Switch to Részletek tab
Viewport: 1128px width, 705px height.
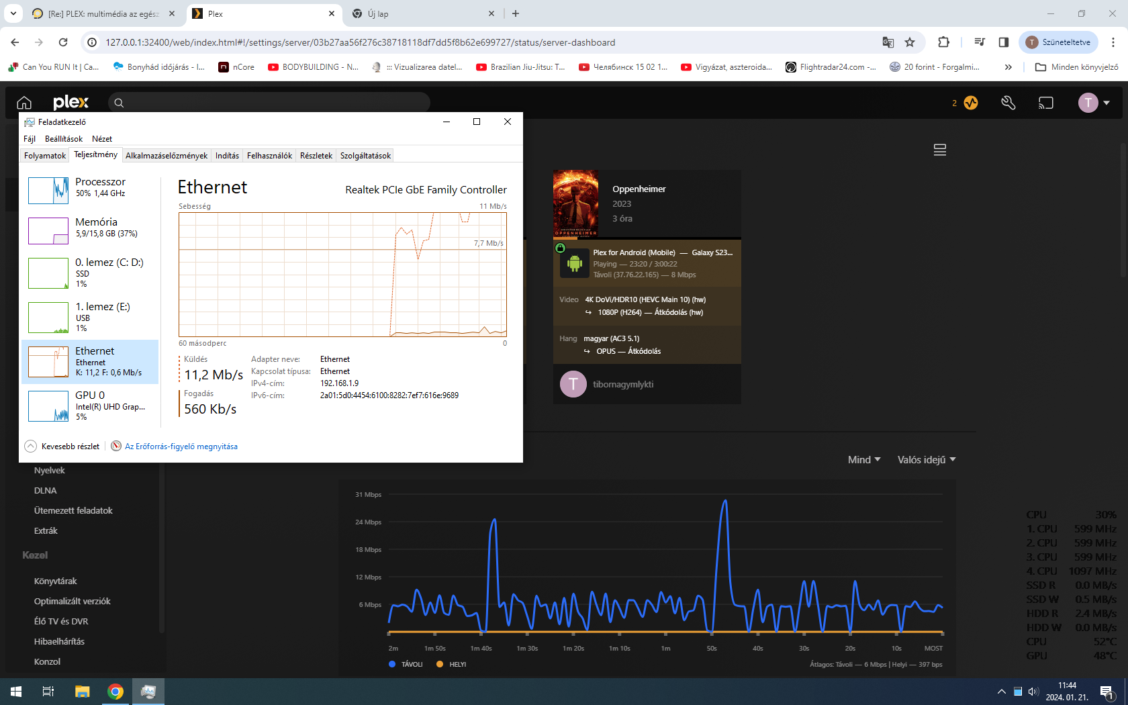click(316, 156)
